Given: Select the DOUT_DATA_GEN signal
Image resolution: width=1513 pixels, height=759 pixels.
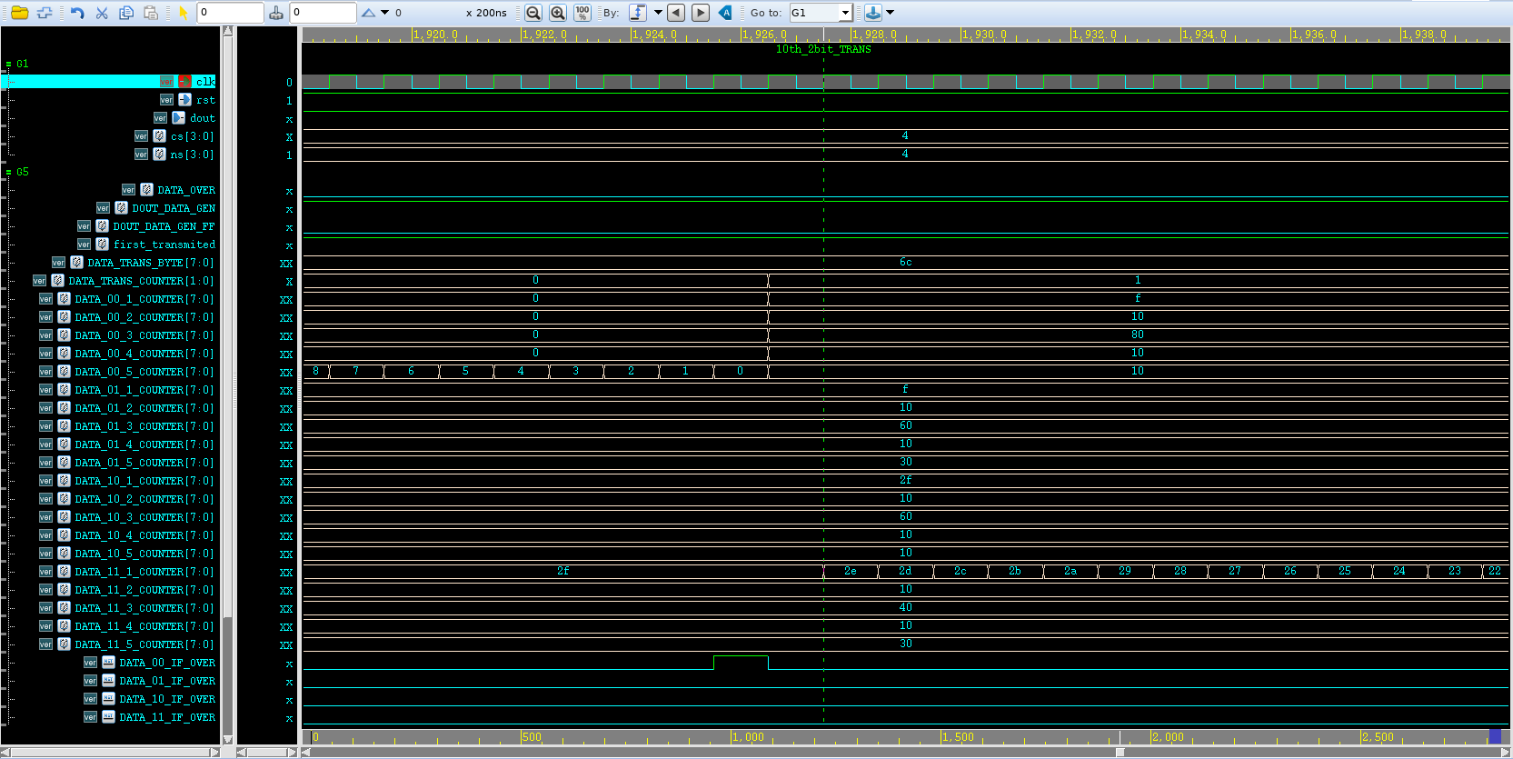Looking at the screenshot, I should (174, 208).
